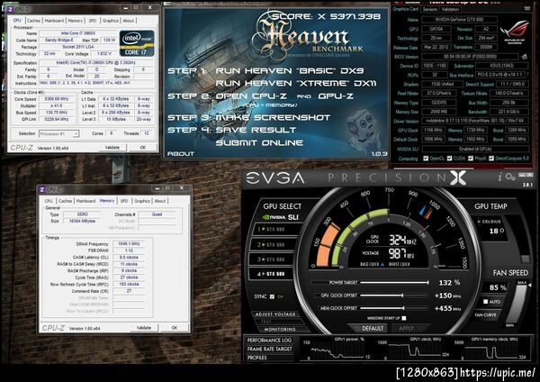This screenshot has height=382, width=540.
Task: Click the Bus Interface question mark icon
Action: point(527,75)
